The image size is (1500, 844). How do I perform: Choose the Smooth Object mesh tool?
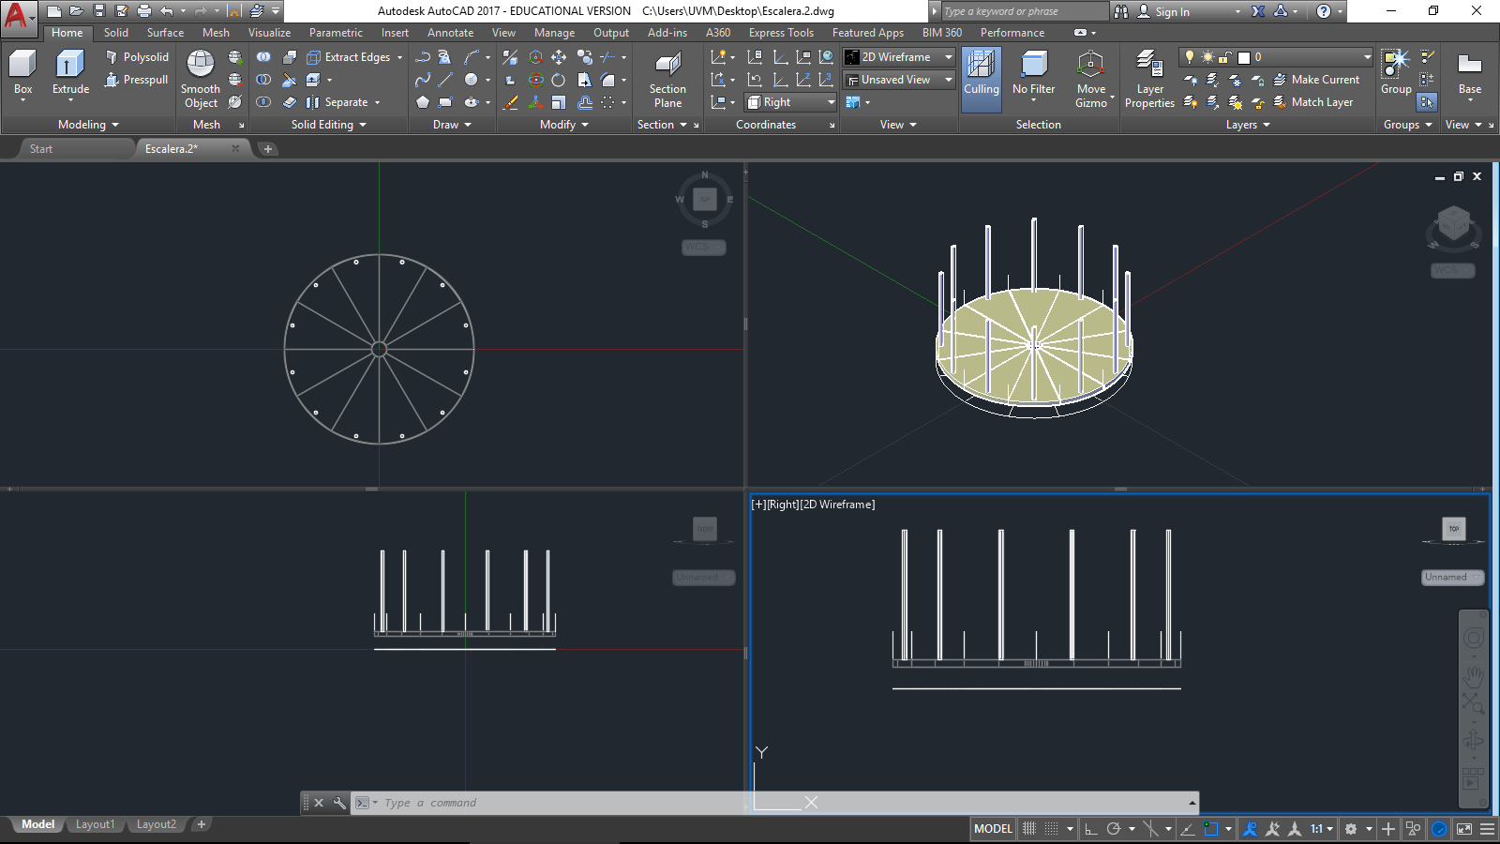(200, 77)
